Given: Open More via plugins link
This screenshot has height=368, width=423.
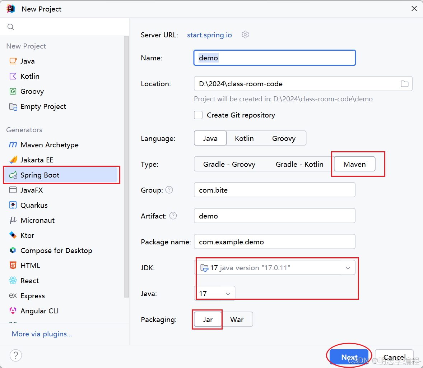Looking at the screenshot, I should pyautogui.click(x=42, y=334).
